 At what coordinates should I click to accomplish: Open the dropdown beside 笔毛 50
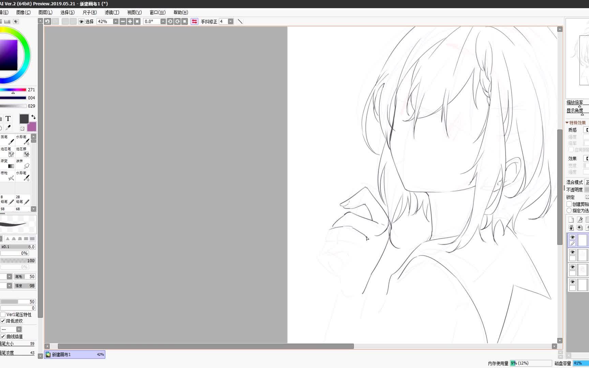9,276
